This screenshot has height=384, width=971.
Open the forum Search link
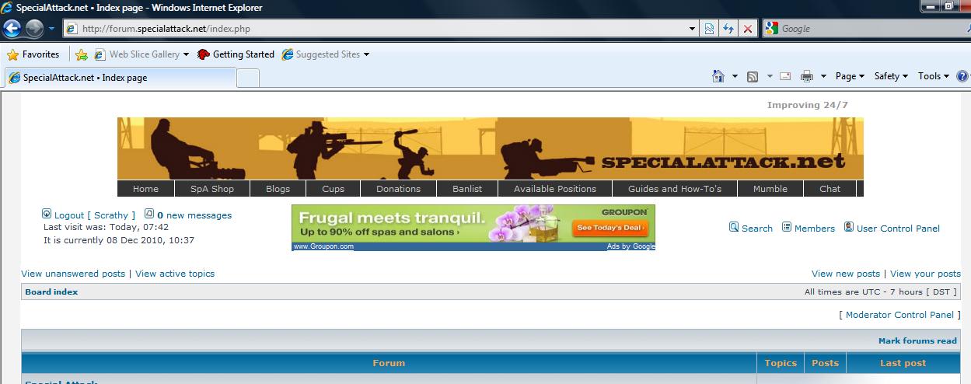coord(757,229)
